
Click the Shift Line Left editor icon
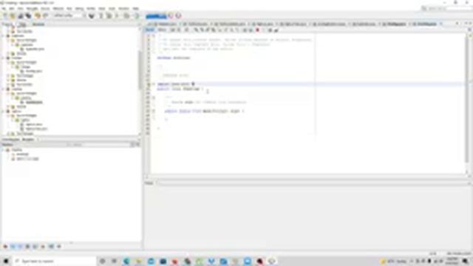[x=245, y=30]
